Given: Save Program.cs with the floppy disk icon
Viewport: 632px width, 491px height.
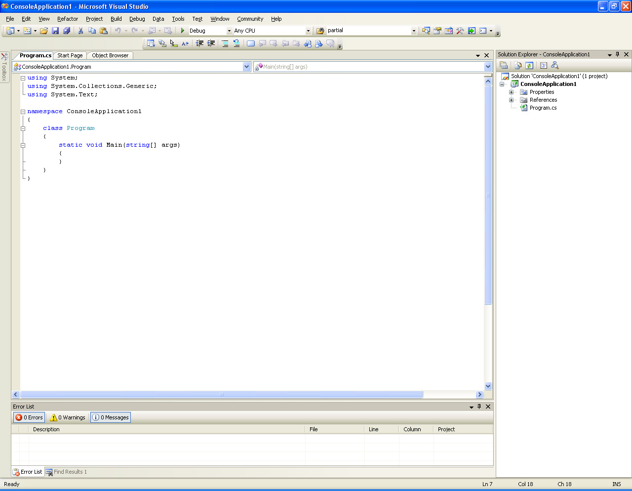Looking at the screenshot, I should point(55,31).
